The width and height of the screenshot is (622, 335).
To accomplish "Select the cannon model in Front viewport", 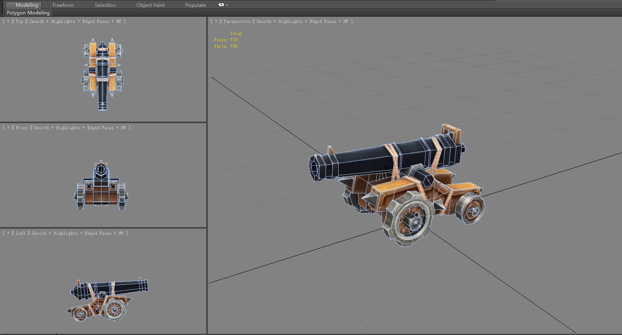I will click(101, 185).
